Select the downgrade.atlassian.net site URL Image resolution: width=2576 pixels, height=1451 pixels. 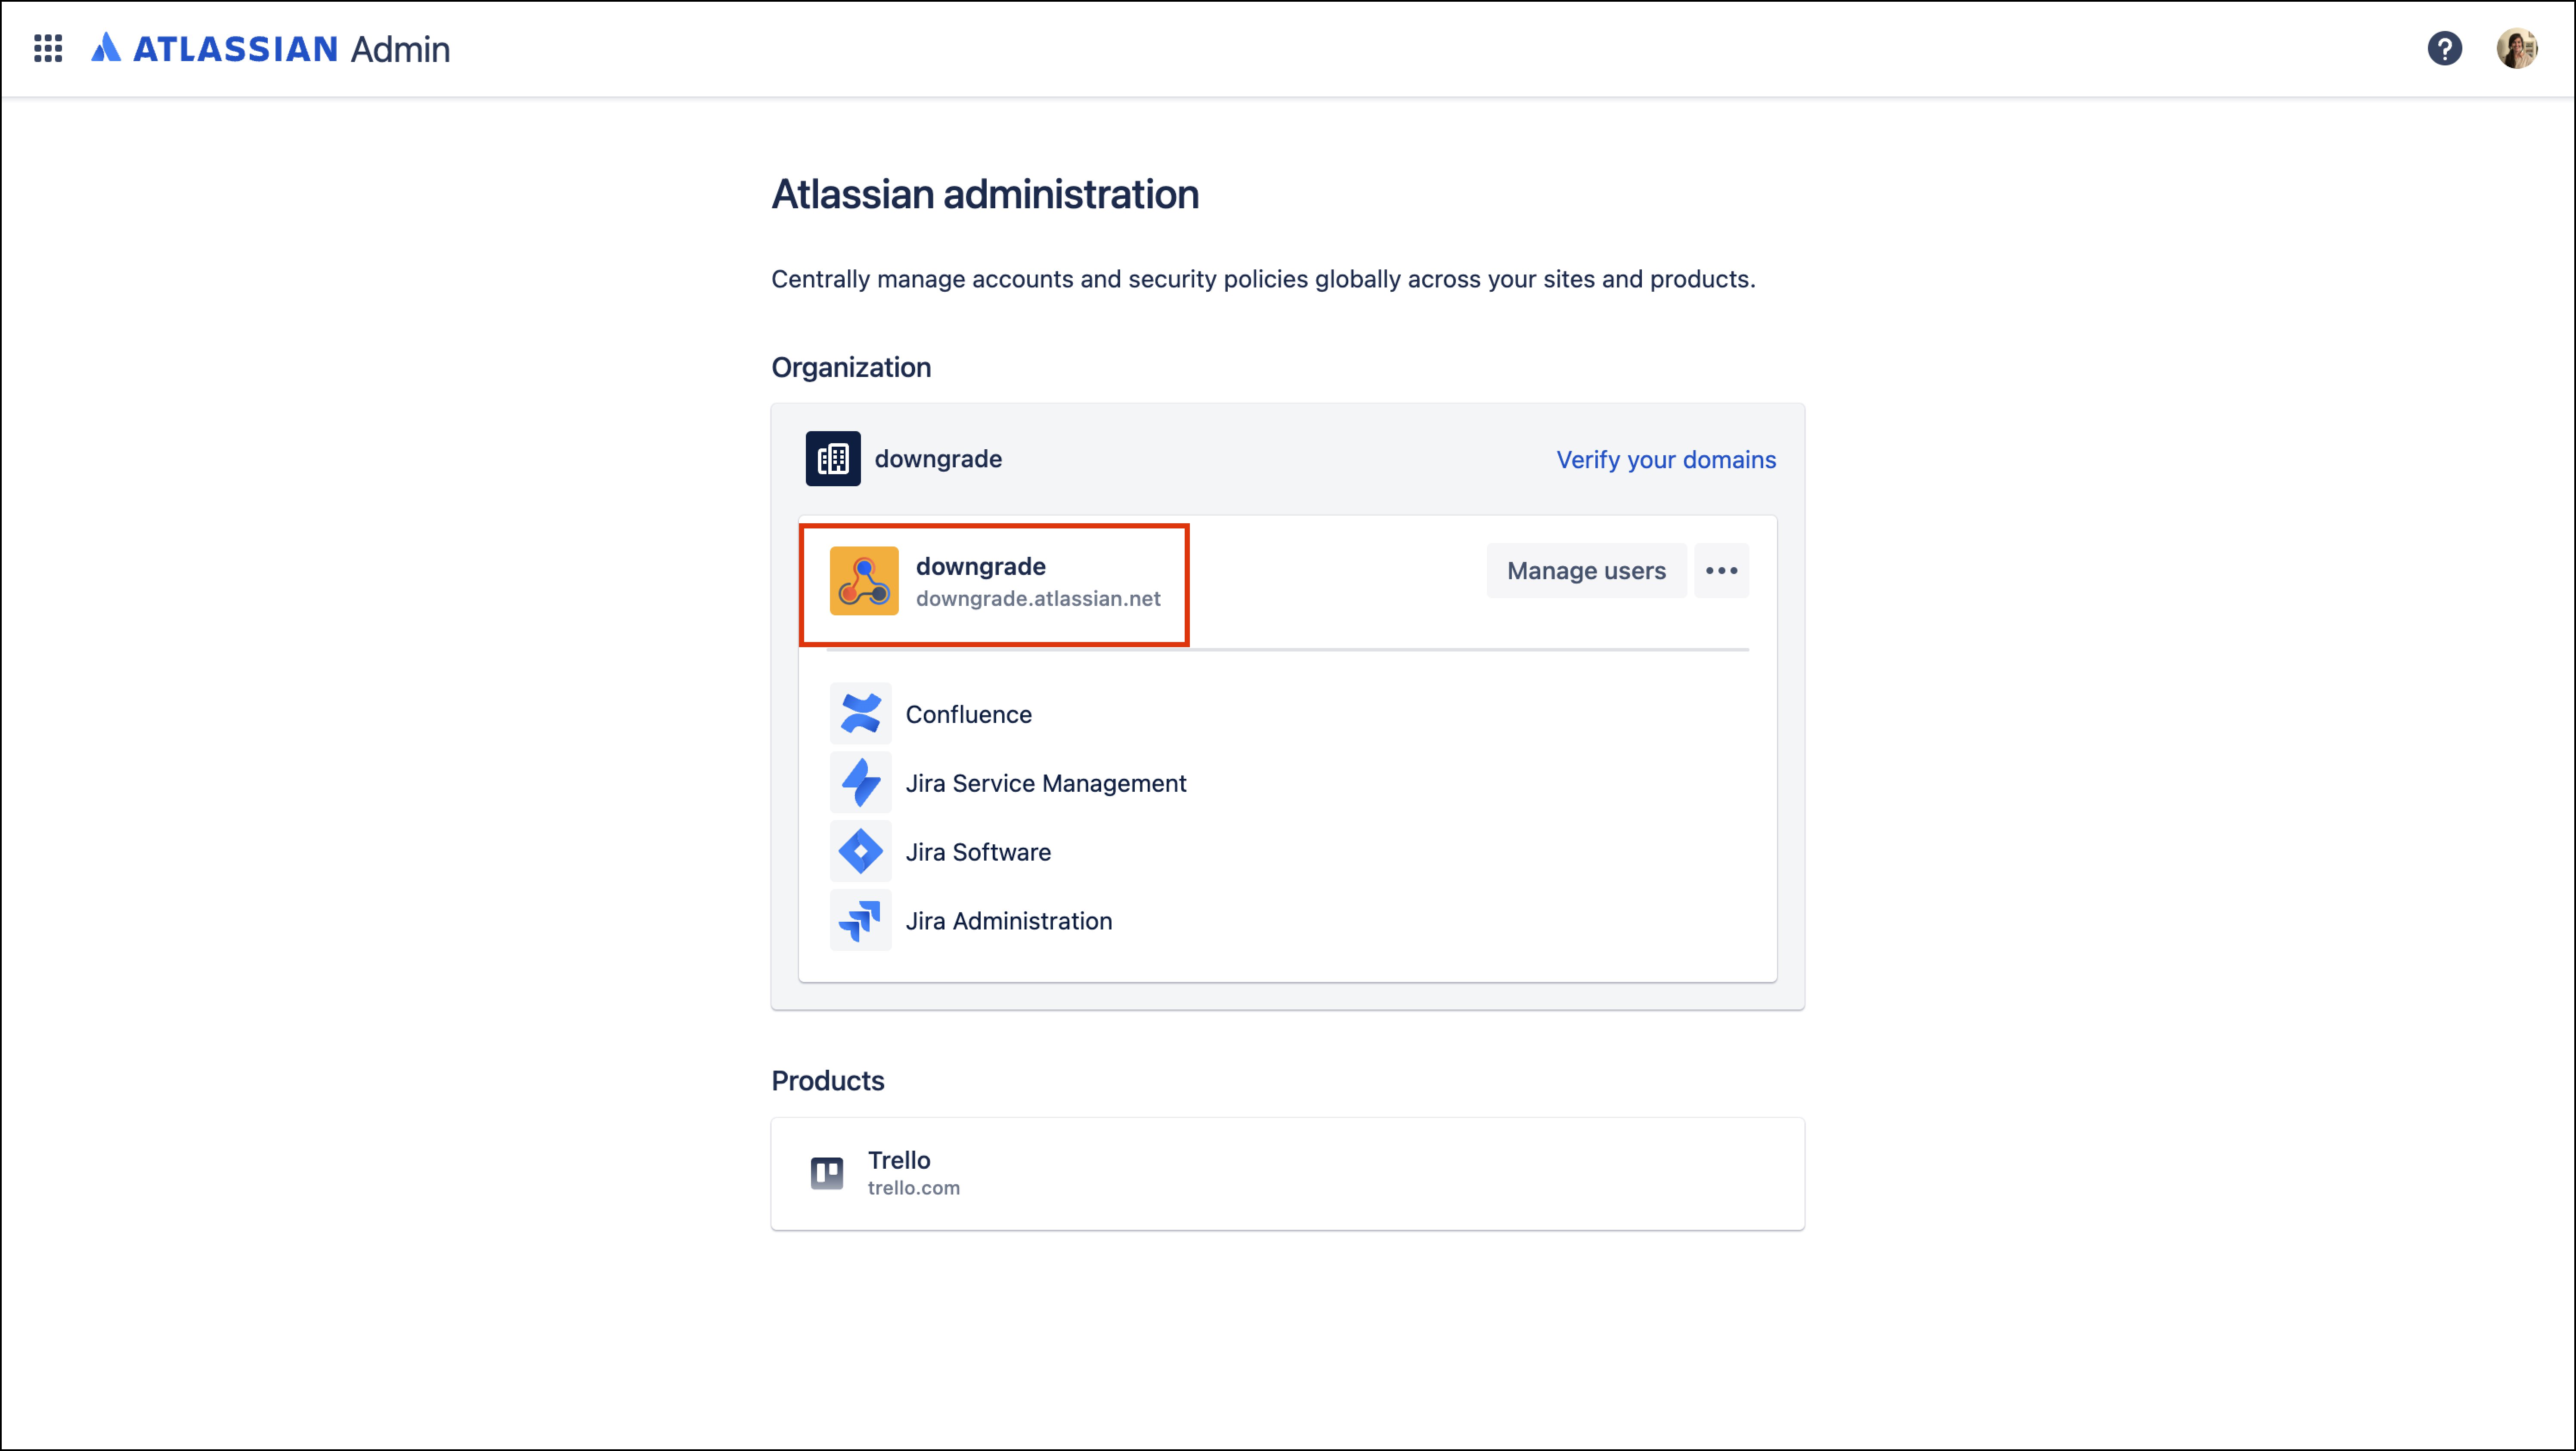coord(1038,599)
